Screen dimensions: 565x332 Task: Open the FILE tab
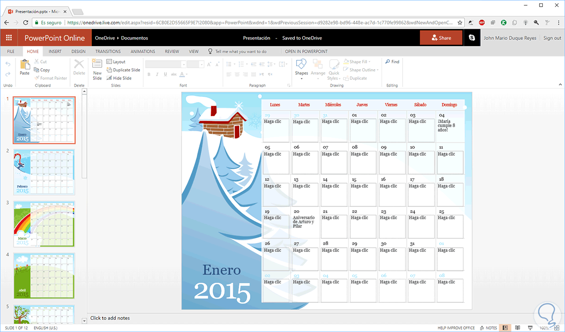[11, 51]
